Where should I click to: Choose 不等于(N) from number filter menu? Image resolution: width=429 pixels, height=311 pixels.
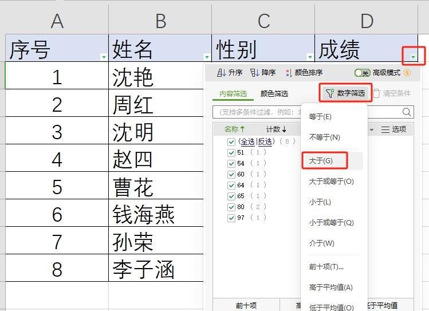tap(325, 137)
